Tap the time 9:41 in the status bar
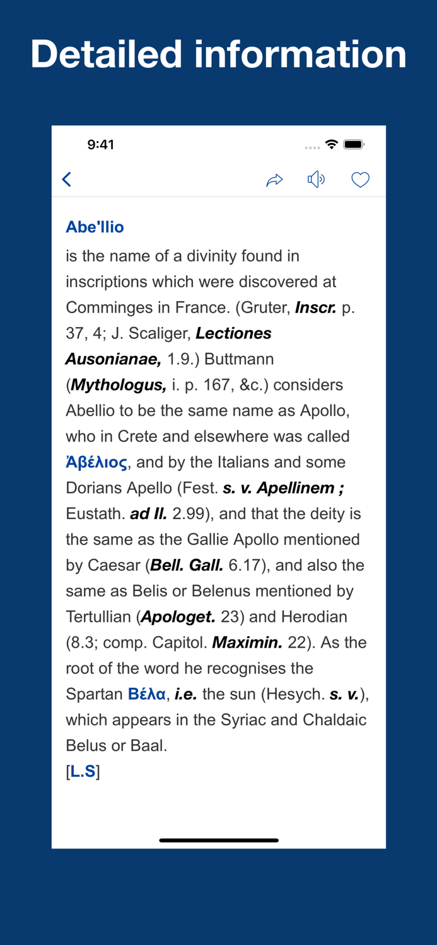The height and width of the screenshot is (945, 437). [100, 144]
